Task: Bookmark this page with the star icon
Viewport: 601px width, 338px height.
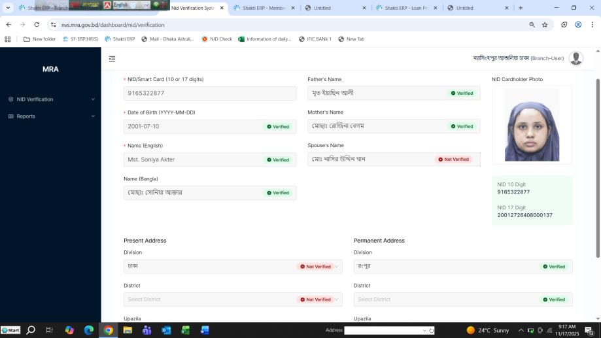Action: [x=545, y=25]
